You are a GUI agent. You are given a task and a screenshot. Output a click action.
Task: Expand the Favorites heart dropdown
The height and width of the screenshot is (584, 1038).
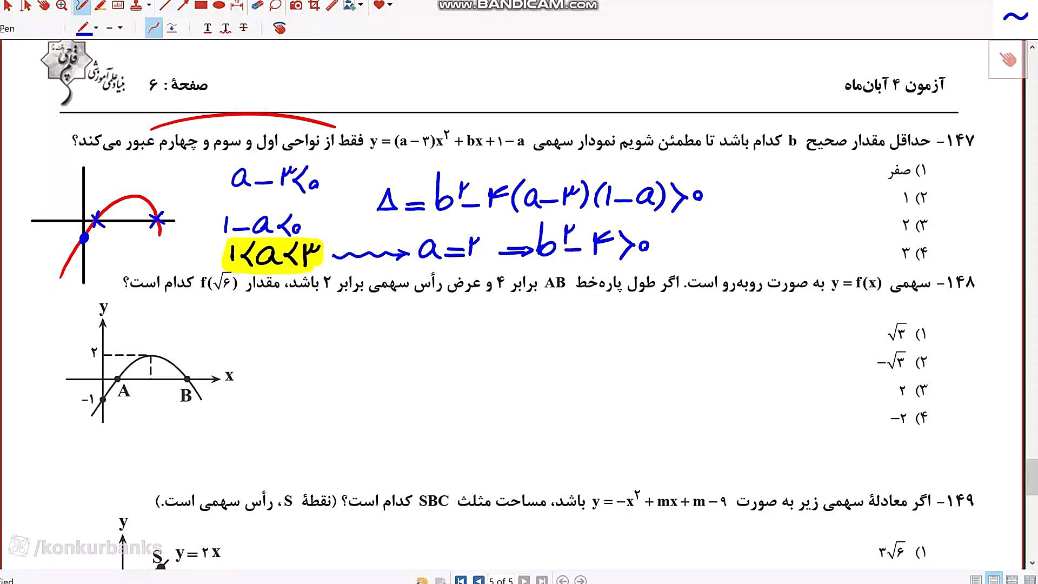tap(390, 5)
